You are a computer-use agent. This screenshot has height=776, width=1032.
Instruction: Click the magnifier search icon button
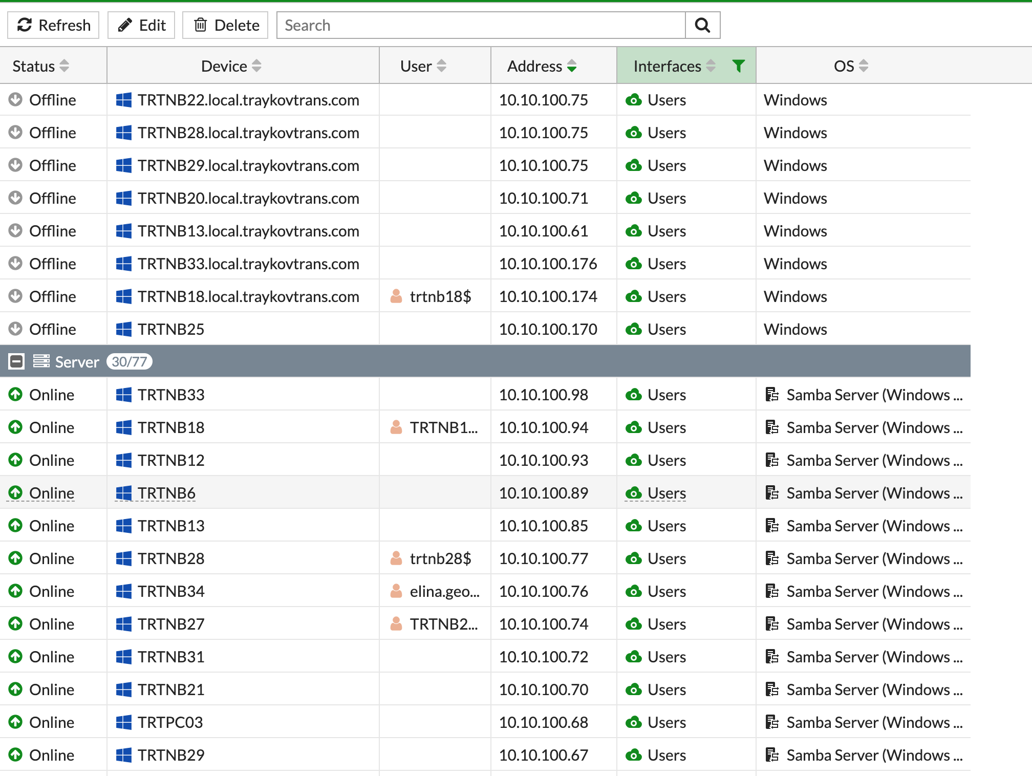702,25
